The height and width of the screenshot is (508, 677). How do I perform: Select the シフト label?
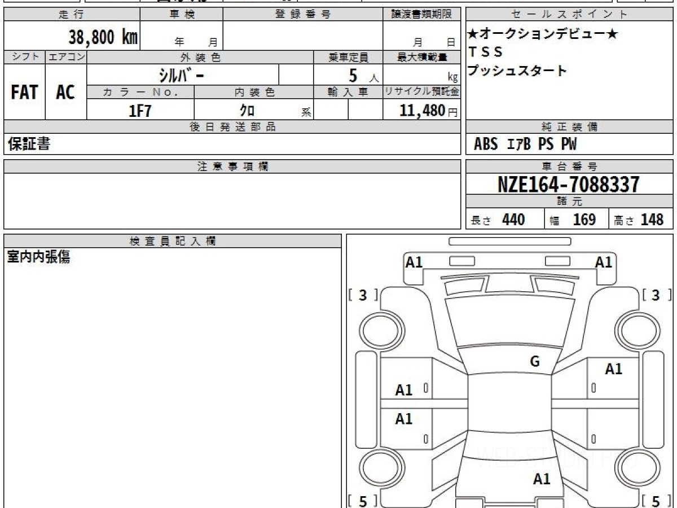pos(25,57)
